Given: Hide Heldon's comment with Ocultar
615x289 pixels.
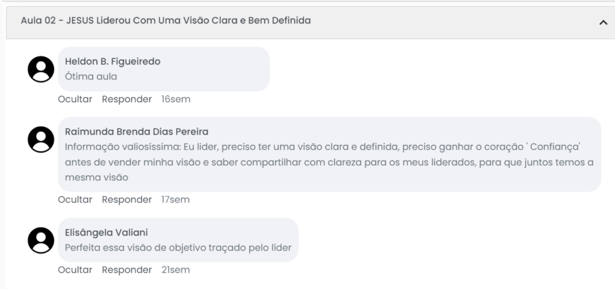Looking at the screenshot, I should click(x=75, y=99).
